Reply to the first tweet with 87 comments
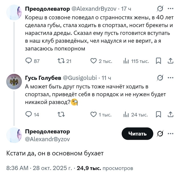This screenshot has height=177, width=179. [x=29, y=61]
